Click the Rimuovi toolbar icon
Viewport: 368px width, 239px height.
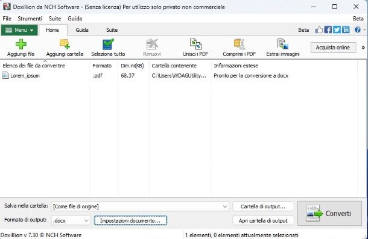pyautogui.click(x=152, y=44)
